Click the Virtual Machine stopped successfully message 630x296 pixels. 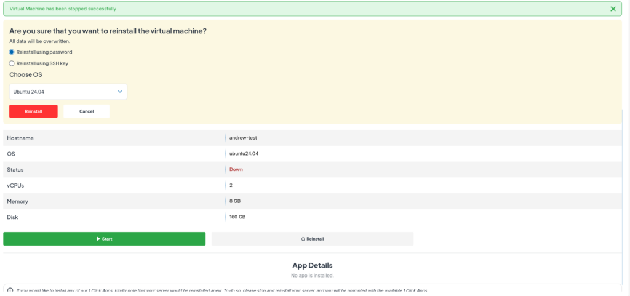[x=62, y=9]
